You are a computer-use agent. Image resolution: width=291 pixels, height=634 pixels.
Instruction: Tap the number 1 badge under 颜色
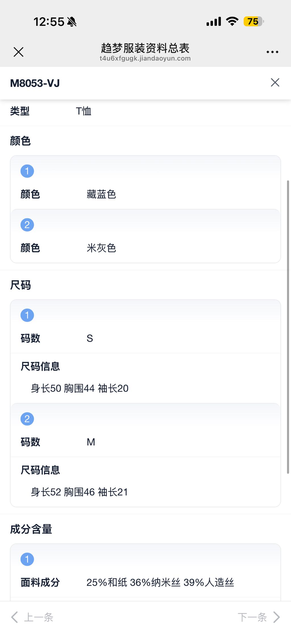tap(27, 171)
